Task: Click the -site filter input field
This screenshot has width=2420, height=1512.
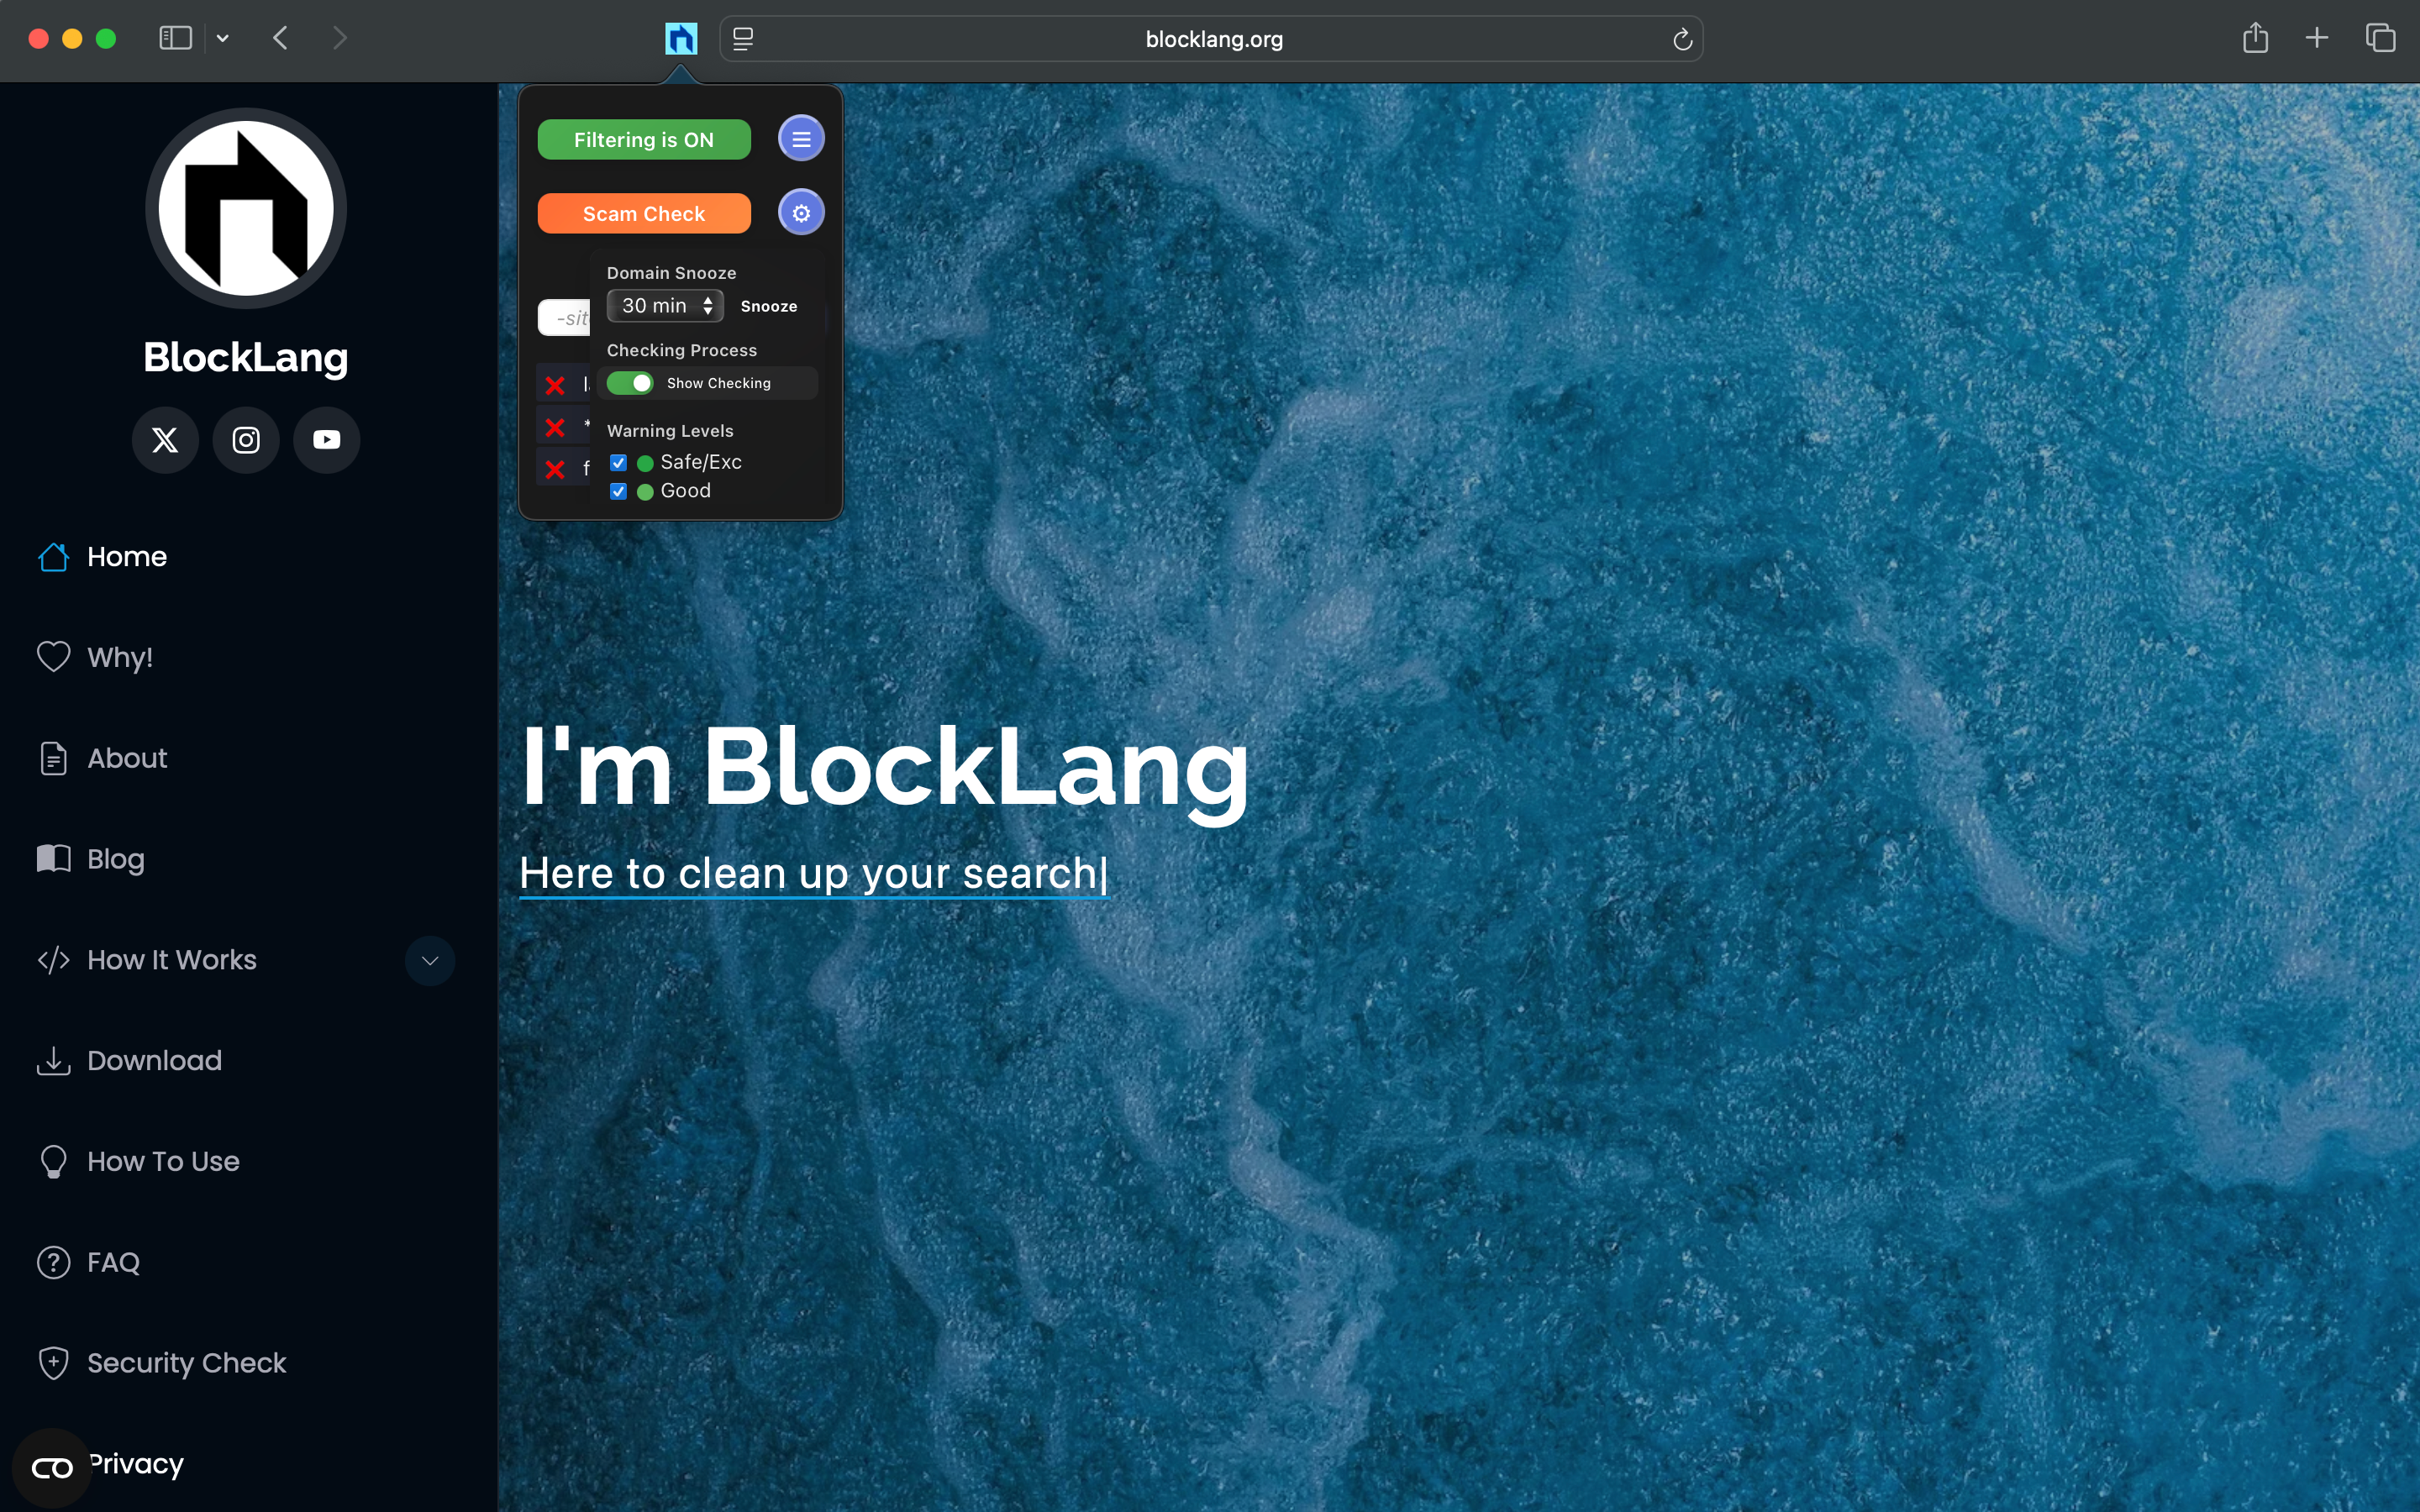Action: pos(564,318)
